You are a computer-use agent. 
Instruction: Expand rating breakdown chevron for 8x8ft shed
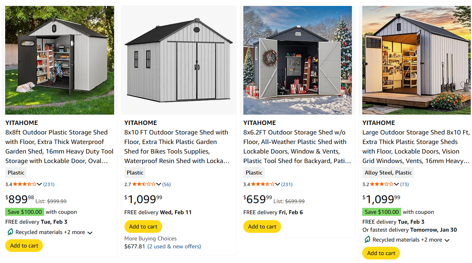(x=39, y=184)
